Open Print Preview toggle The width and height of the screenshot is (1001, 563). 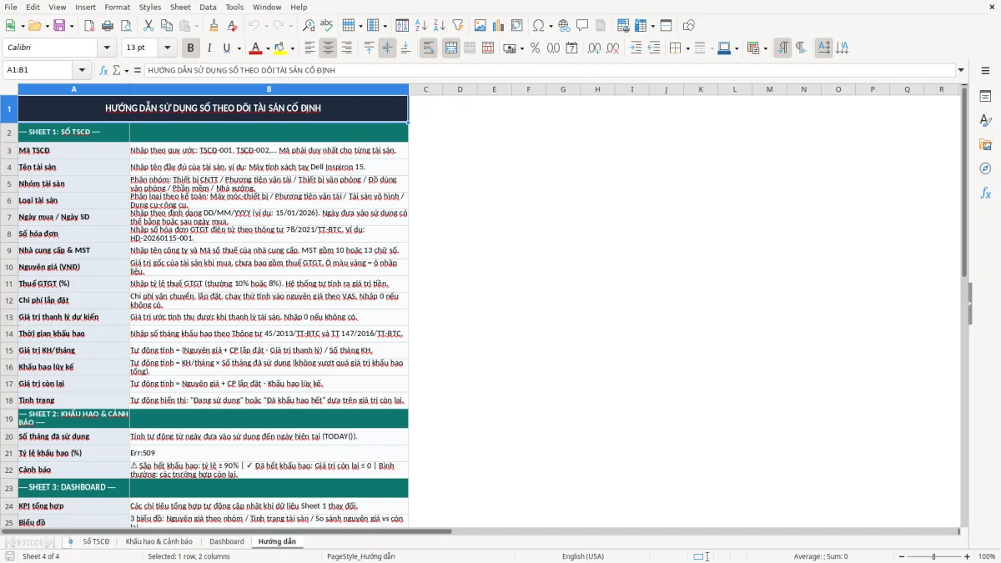(x=126, y=26)
